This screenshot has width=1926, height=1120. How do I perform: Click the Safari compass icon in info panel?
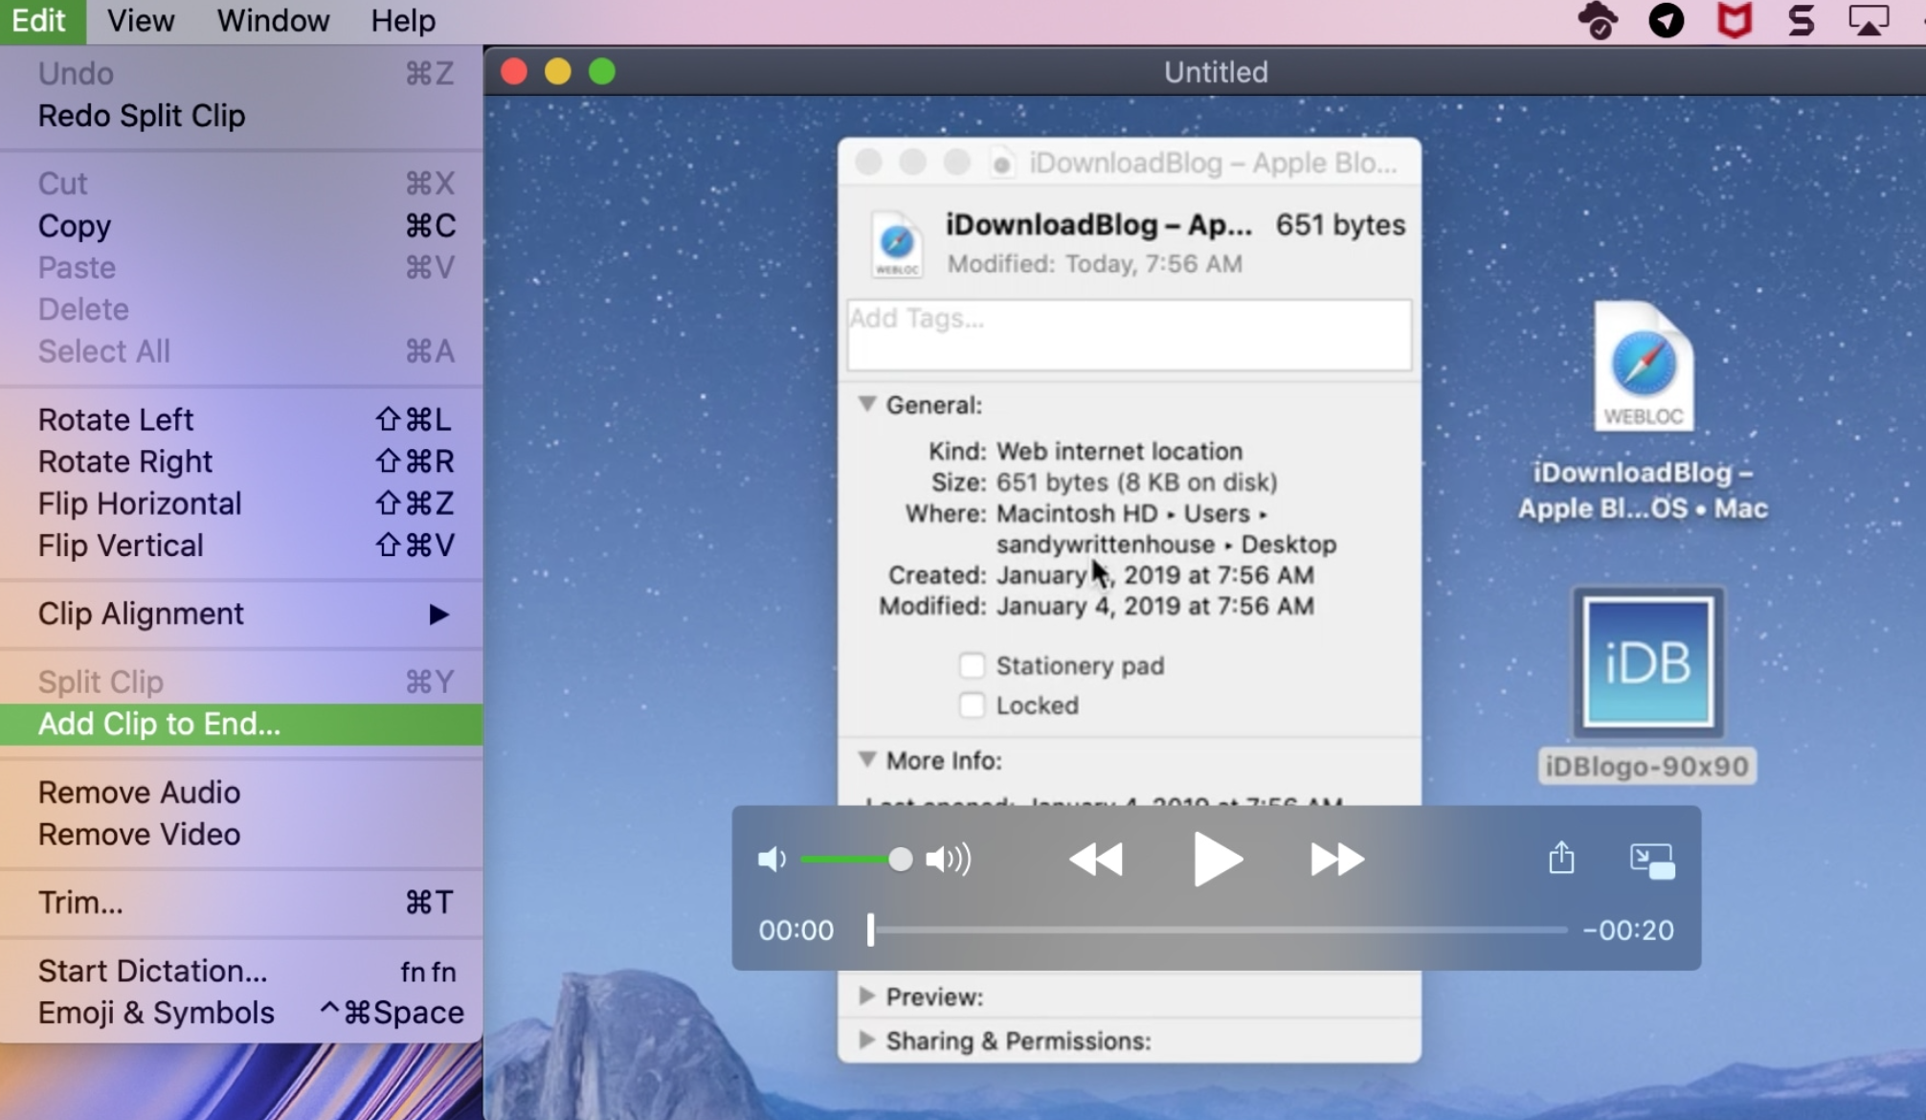click(x=894, y=240)
